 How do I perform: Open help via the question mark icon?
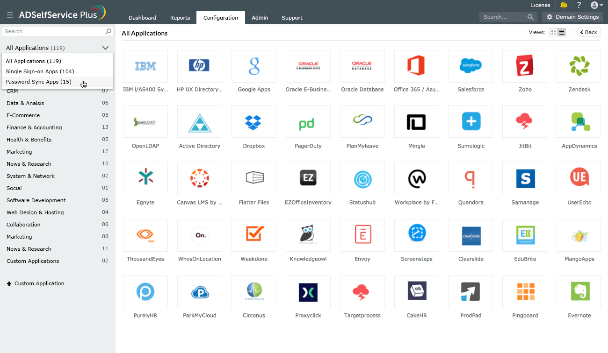point(579,5)
